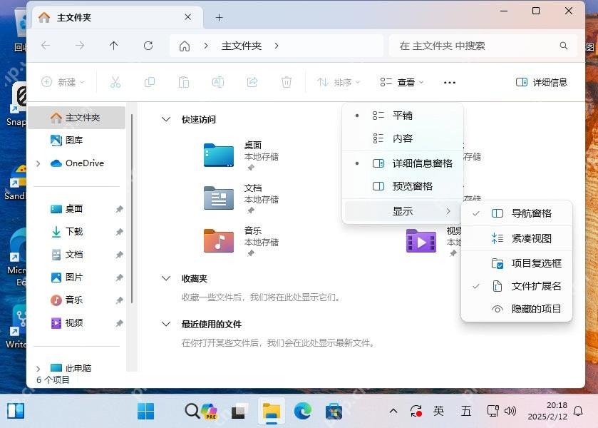Open the 排序 sort dropdown
The width and height of the screenshot is (598, 428).
[x=339, y=82]
